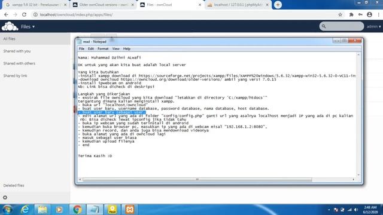This screenshot has width=383, height=215.
Task: Show hidden system tray icons
Action: coord(329,210)
